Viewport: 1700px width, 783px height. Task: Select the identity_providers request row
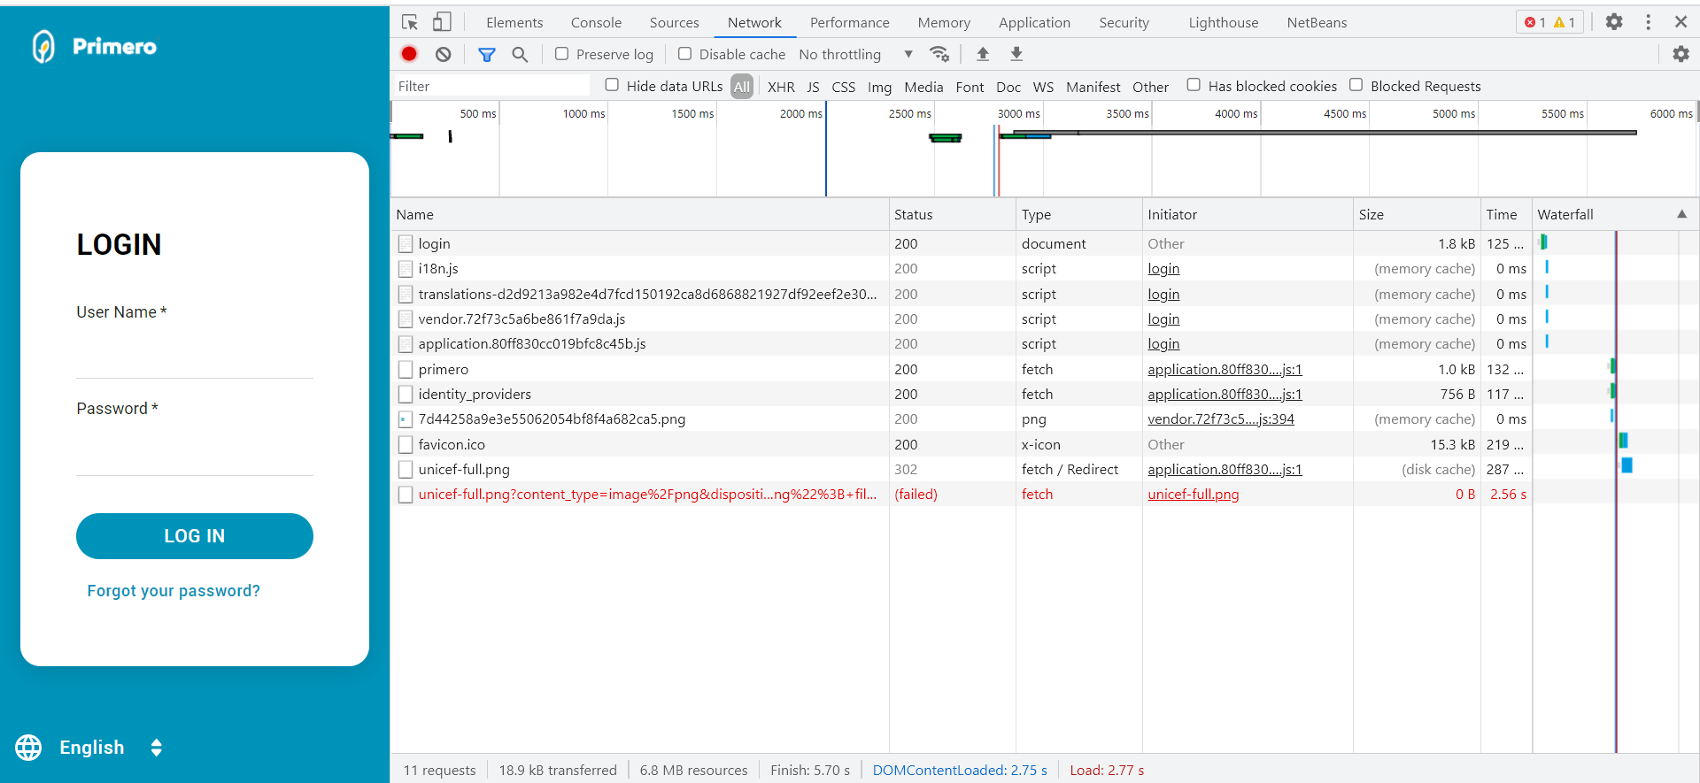pyautogui.click(x=962, y=395)
